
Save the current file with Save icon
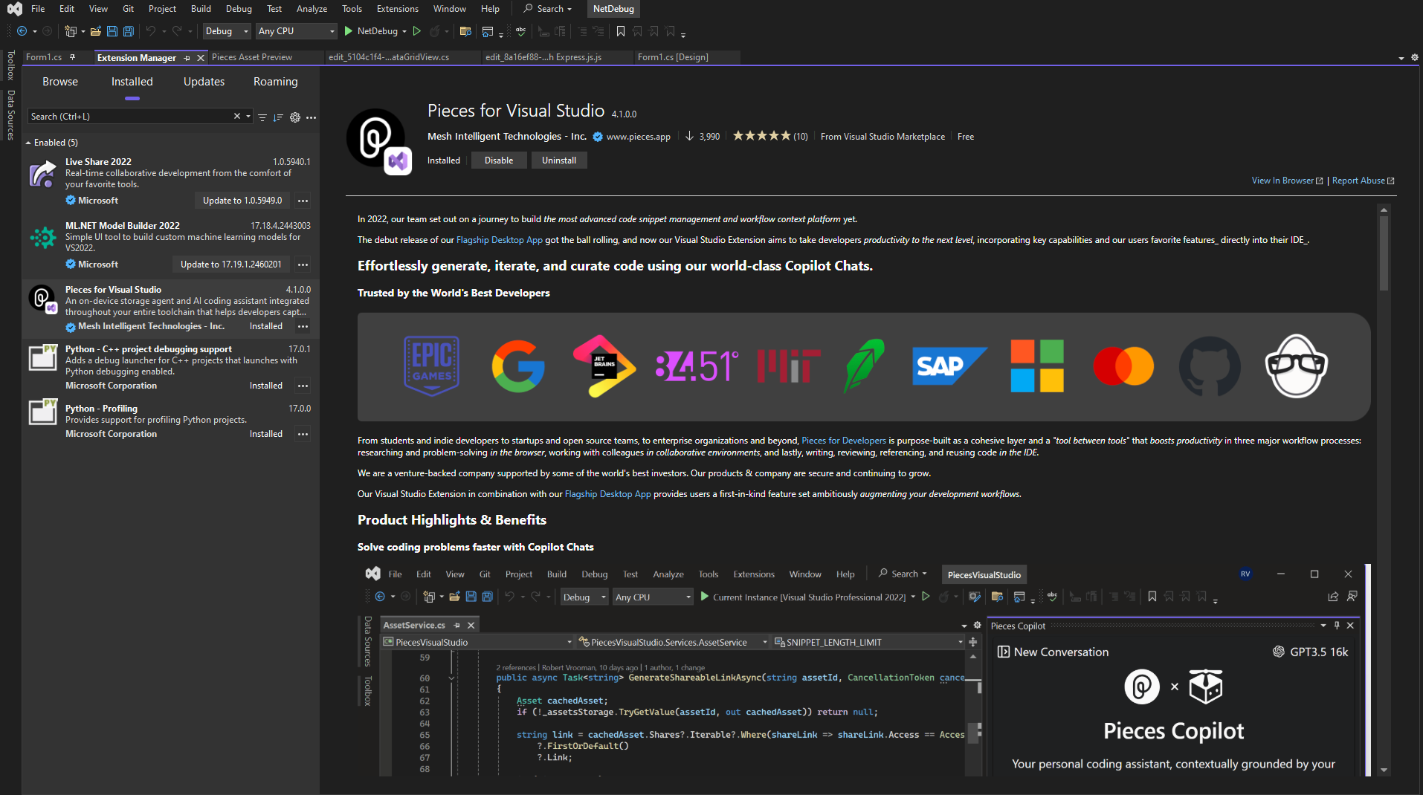[x=112, y=31]
